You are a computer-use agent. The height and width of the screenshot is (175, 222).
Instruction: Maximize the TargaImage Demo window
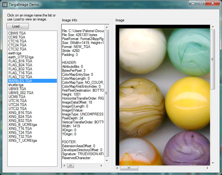201,3
